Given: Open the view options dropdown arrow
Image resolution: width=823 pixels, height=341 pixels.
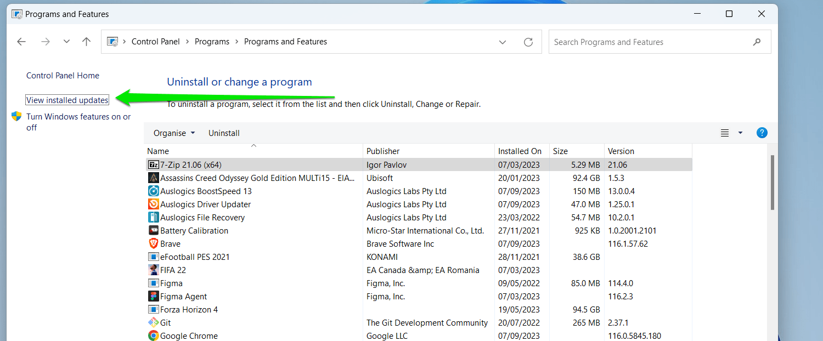Looking at the screenshot, I should pos(740,133).
